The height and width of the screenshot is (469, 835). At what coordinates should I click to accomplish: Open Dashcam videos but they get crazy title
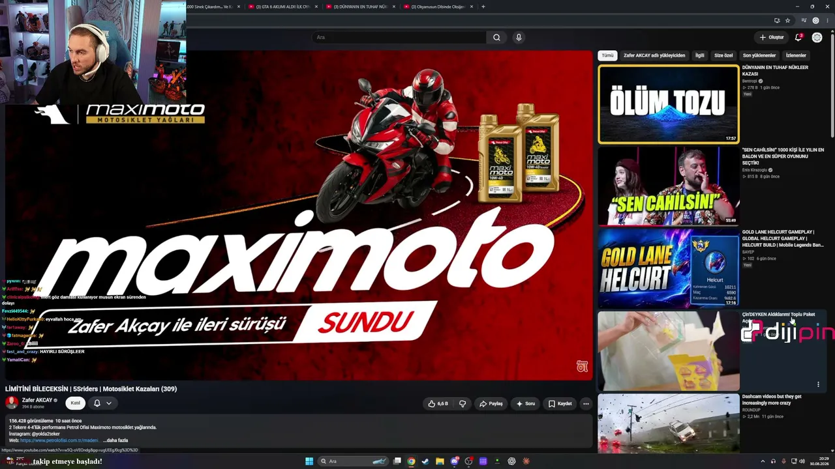tap(772, 399)
